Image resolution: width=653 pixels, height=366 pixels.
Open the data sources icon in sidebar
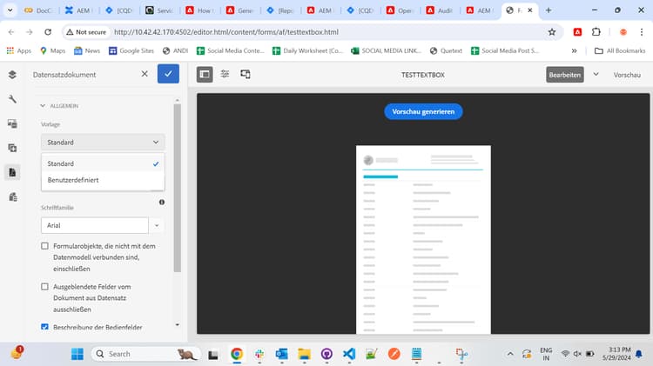[x=12, y=196]
